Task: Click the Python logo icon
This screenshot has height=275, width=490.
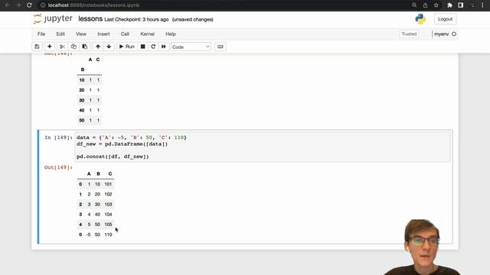Action: click(x=420, y=19)
